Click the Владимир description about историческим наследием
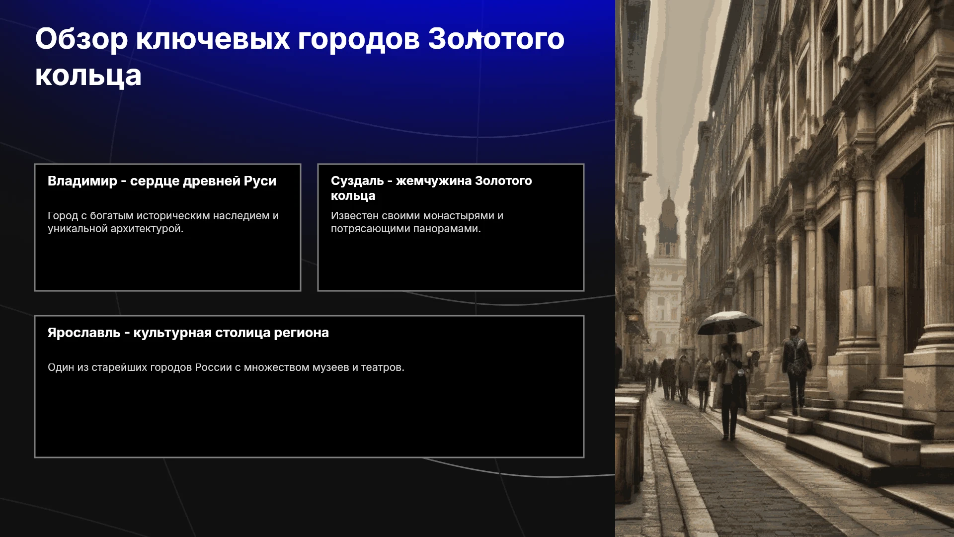 tap(163, 222)
